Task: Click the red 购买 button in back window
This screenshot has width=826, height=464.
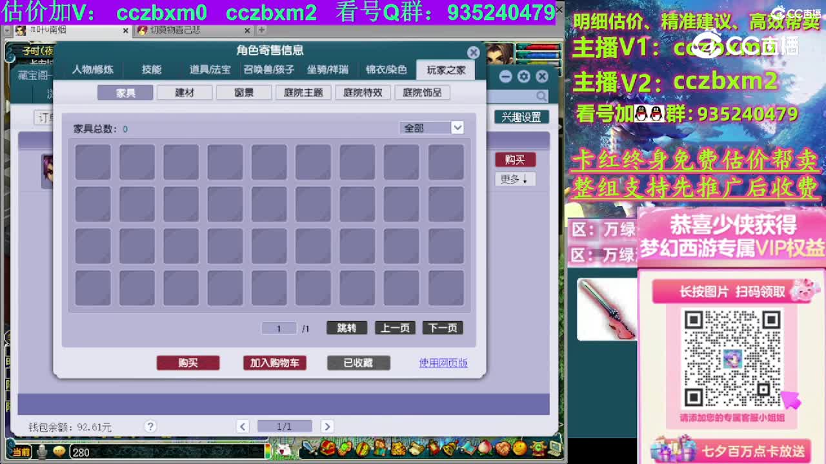Action: click(x=515, y=160)
